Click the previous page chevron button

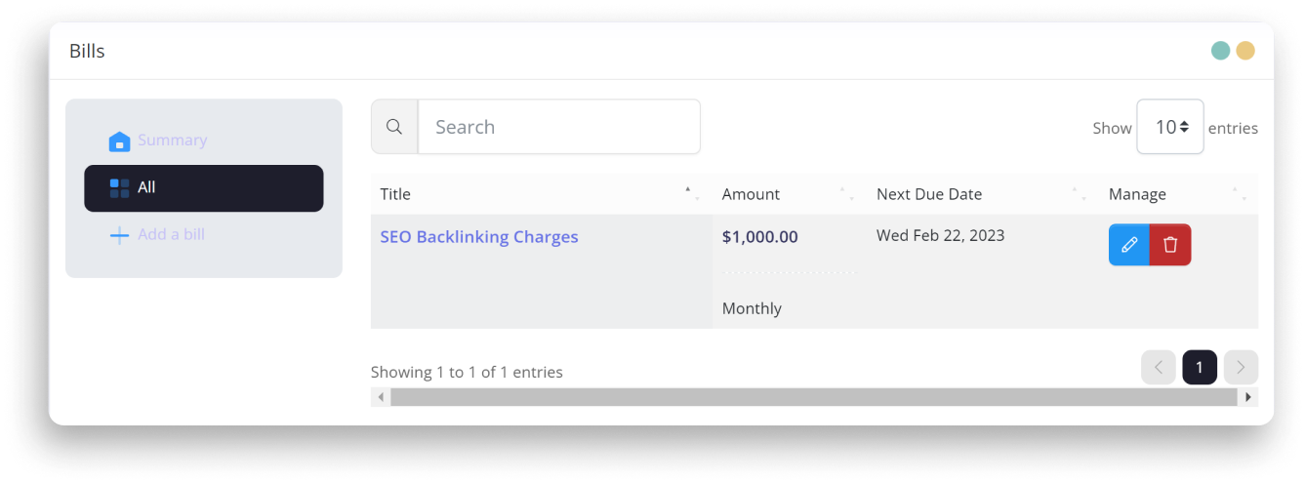click(x=1159, y=367)
